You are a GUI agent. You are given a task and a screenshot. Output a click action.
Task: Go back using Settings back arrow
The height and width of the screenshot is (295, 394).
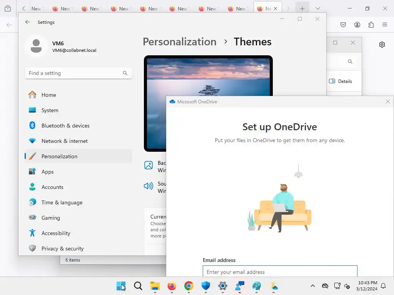tap(28, 22)
